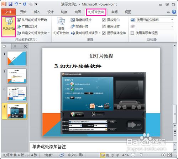Click 排练计时 rehearse timings icon
The width and height of the screenshot is (178, 159).
(x=73, y=26)
